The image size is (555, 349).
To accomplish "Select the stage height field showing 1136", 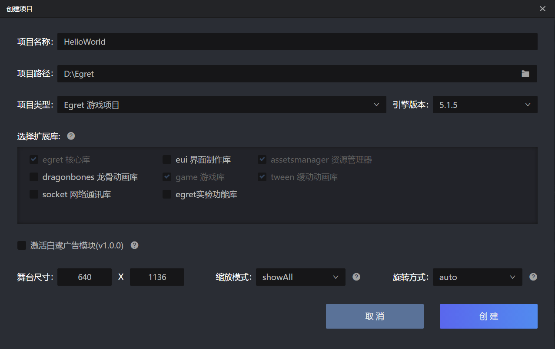I will (157, 277).
